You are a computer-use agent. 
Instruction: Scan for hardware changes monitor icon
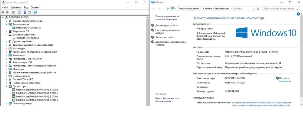35,12
